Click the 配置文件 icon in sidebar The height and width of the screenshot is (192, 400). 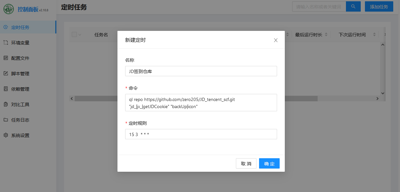point(5,58)
